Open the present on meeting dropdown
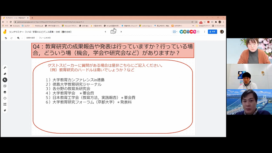Image resolution: width=272 pixels, height=153 pixels. tap(174, 32)
